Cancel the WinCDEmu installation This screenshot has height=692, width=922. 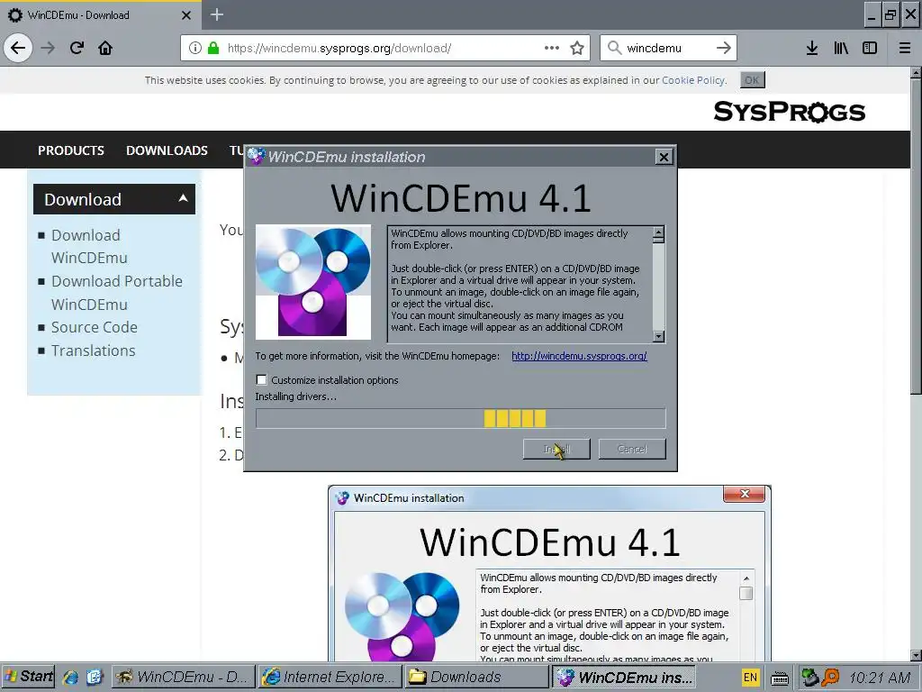click(x=632, y=449)
